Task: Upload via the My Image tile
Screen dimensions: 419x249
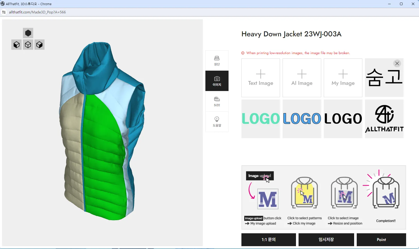Action: 343,78
